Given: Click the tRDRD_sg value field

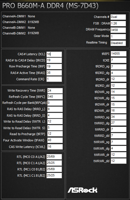Looking at the screenshot, I should point(119,67).
